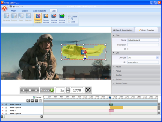Image resolution: width=162 pixels, height=122 pixels.
Task: Choose the Contour Marking tool
Action: 46,18
